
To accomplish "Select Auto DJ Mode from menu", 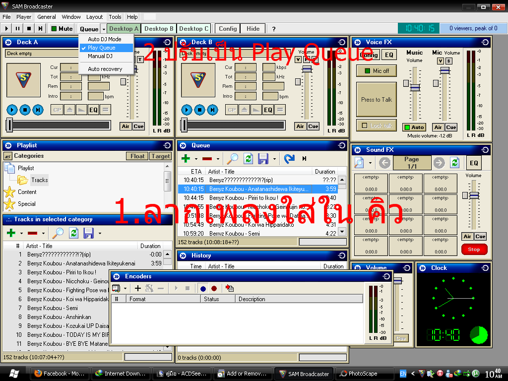I will pyautogui.click(x=104, y=39).
